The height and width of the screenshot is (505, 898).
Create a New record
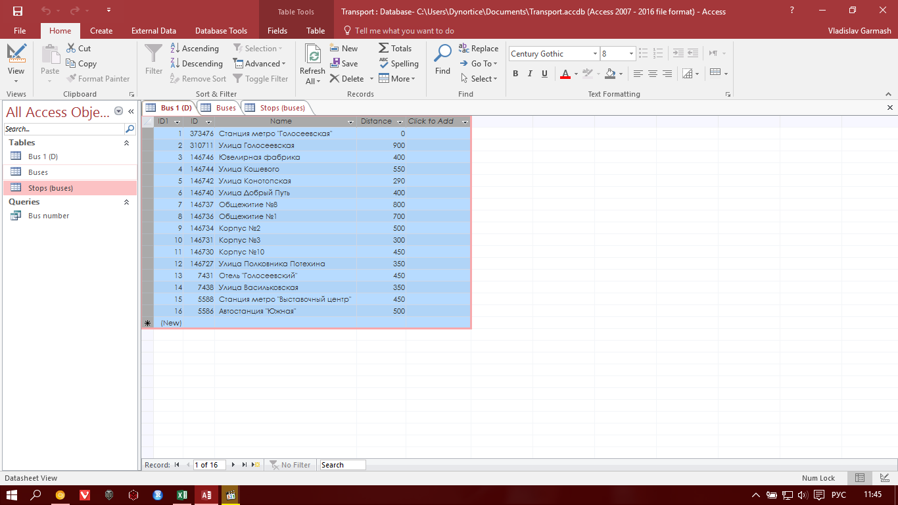(344, 49)
